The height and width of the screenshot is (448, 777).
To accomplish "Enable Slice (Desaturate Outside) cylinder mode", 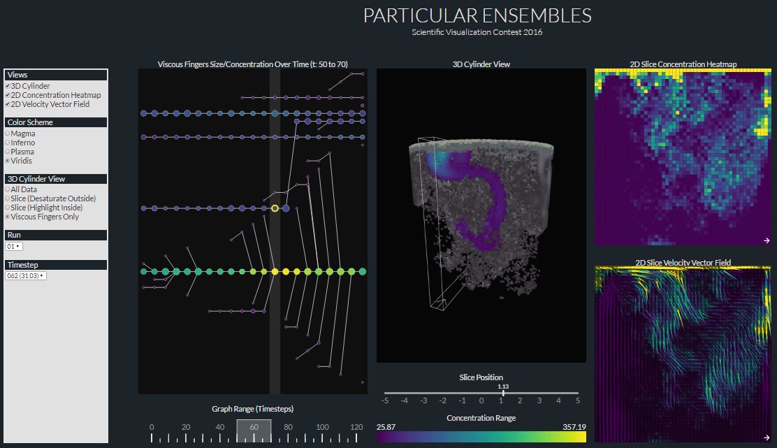I will tap(7, 198).
